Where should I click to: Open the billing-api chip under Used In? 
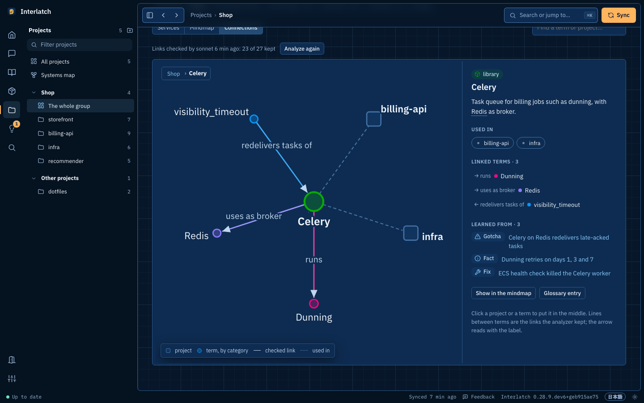pos(492,143)
